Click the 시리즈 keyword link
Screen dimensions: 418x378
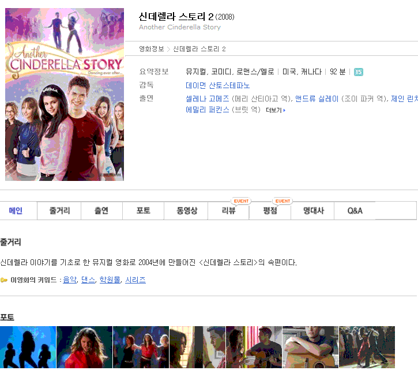[x=135, y=279]
